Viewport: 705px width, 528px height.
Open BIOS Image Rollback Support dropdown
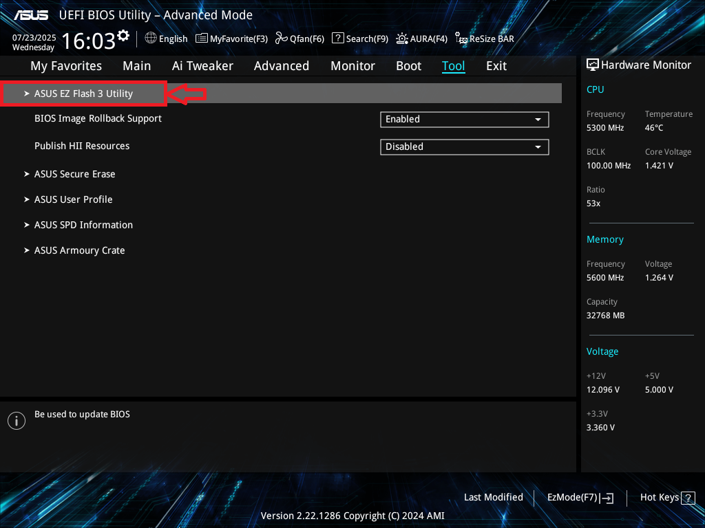point(465,120)
